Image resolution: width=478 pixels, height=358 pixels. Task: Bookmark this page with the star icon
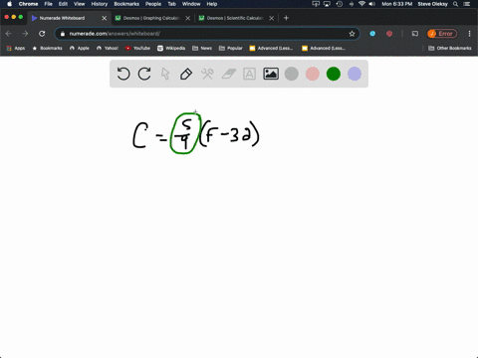(x=352, y=34)
